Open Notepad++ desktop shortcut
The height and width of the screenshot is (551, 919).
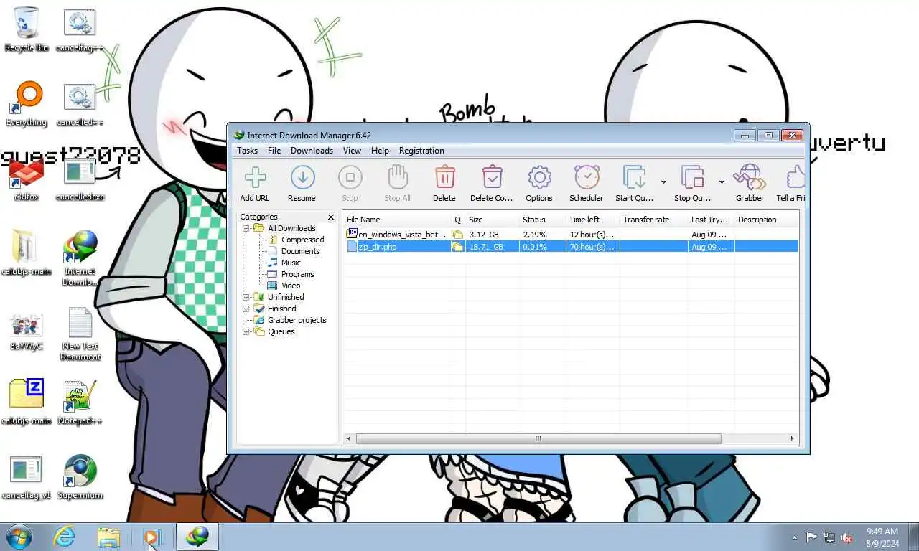click(80, 402)
